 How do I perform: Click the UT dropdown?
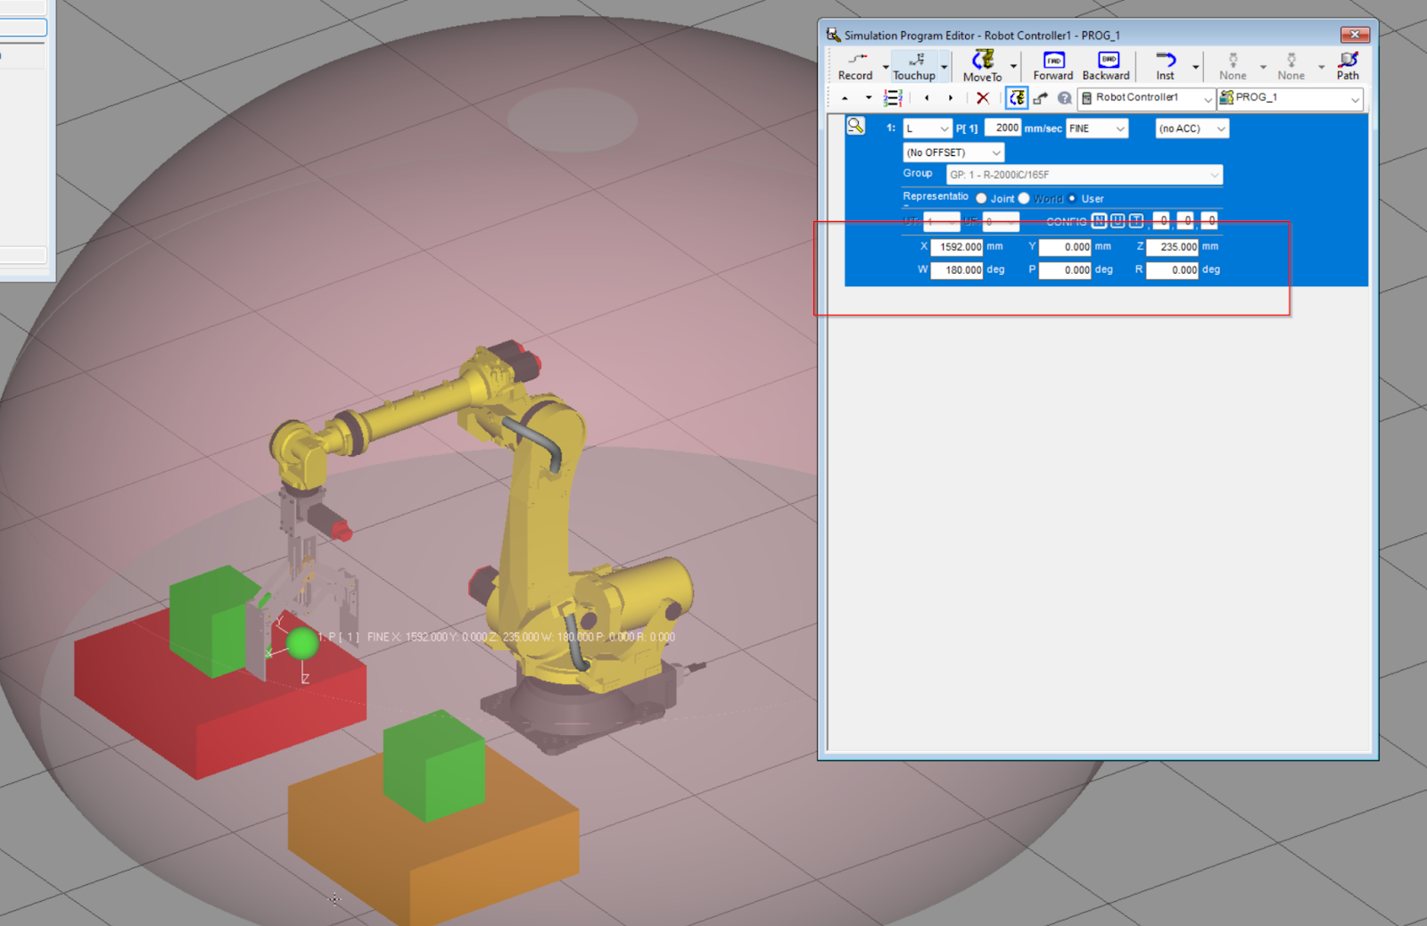(942, 220)
